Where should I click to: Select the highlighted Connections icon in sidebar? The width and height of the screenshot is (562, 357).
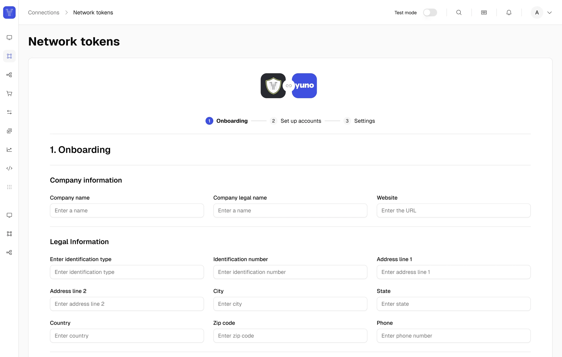tap(9, 56)
